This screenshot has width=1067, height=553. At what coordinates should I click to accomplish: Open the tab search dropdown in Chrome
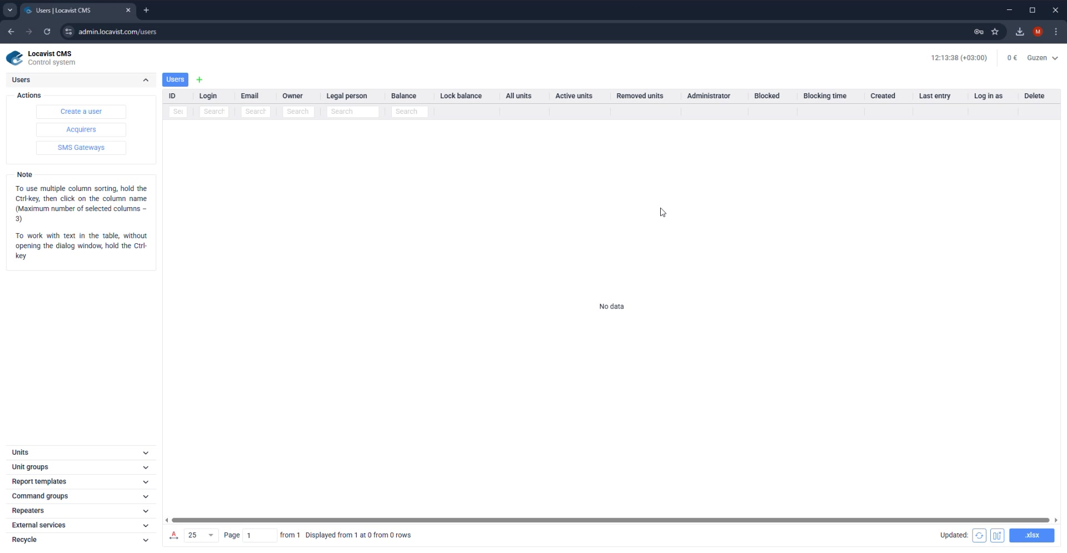pyautogui.click(x=10, y=10)
